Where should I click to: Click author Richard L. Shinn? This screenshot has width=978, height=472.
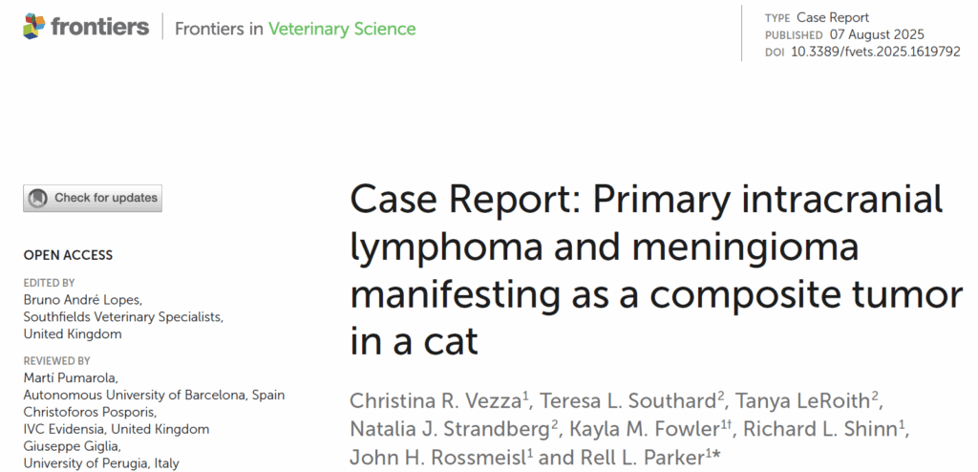click(804, 430)
